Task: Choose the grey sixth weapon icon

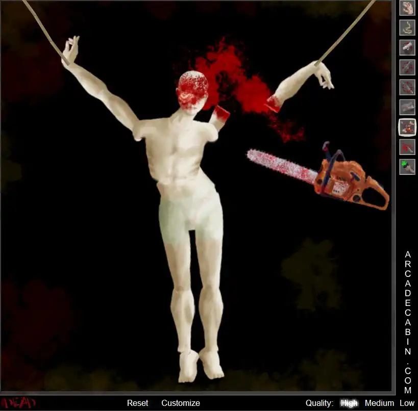Action: [x=407, y=107]
